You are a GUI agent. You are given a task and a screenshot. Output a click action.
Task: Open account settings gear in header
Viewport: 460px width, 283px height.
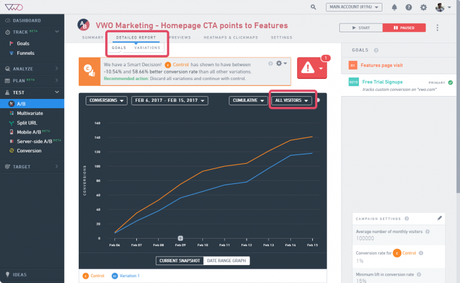[423, 7]
